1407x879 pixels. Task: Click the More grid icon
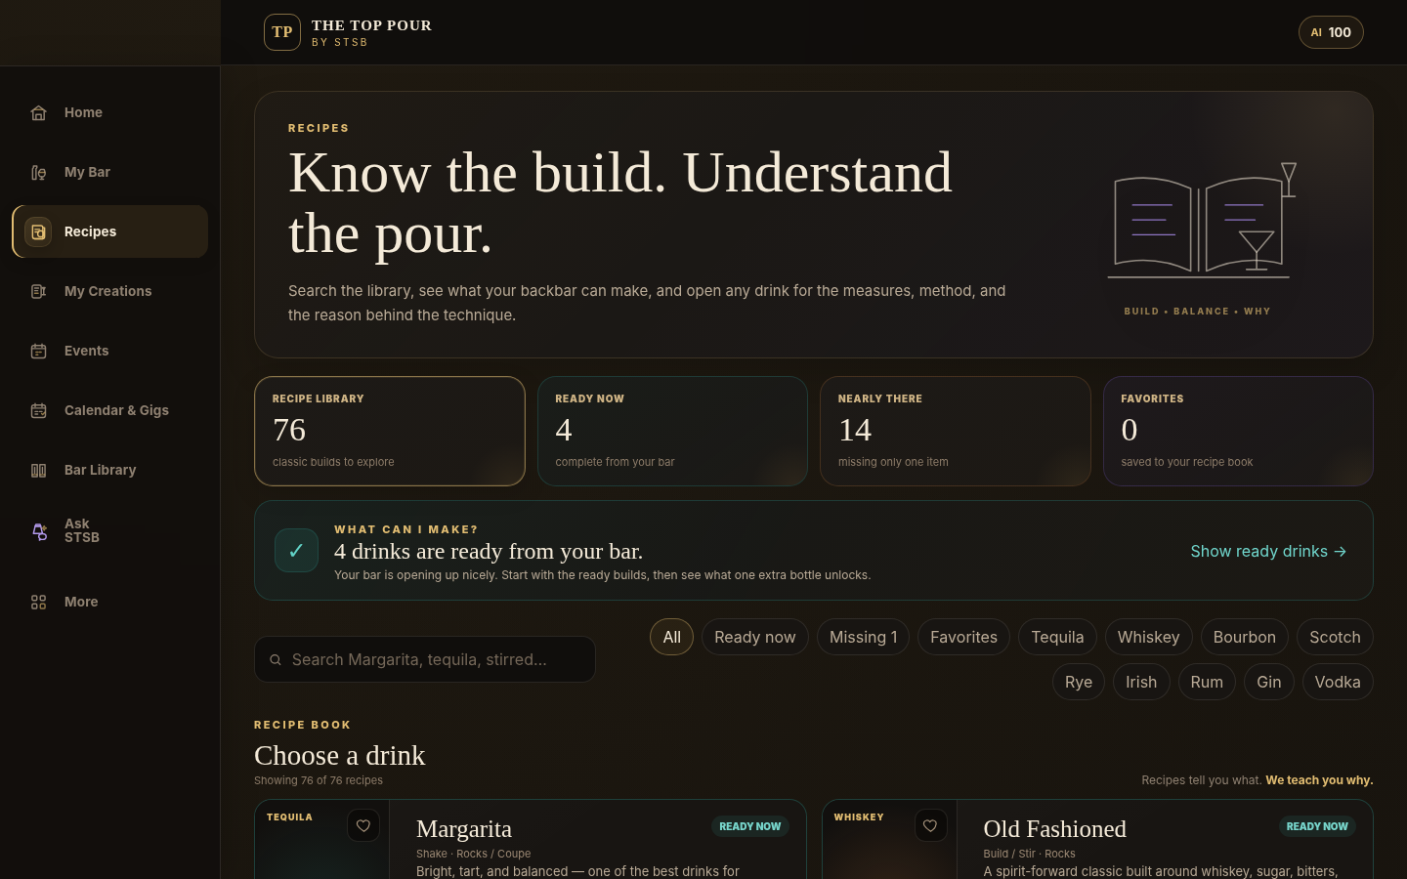tap(38, 602)
